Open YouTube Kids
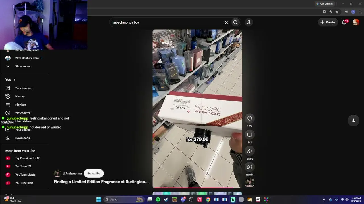Image resolution: width=364 pixels, height=204 pixels. [x=24, y=183]
